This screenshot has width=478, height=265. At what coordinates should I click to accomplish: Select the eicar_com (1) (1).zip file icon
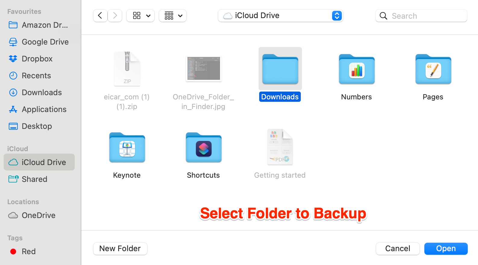127,69
